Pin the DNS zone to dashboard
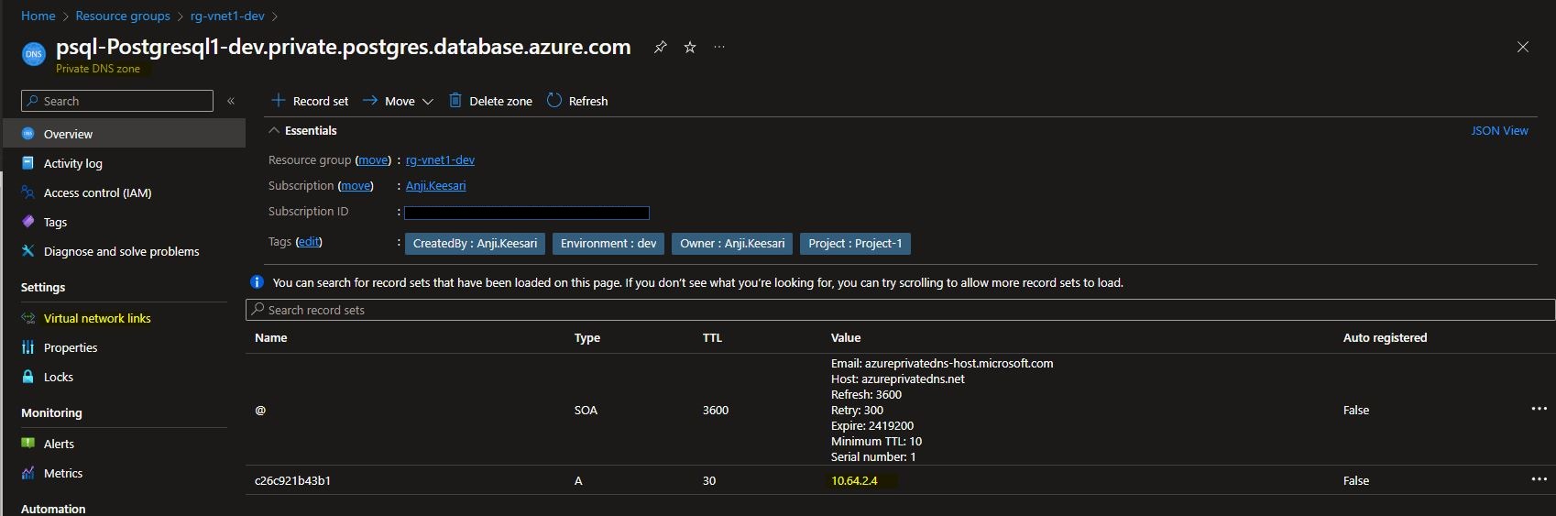Viewport: 1556px width, 516px height. (x=660, y=47)
